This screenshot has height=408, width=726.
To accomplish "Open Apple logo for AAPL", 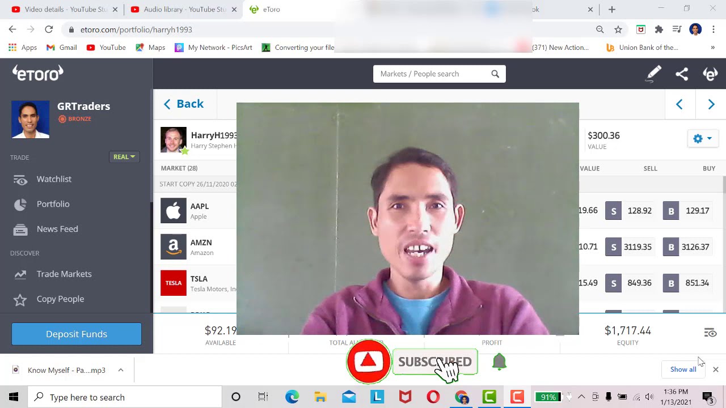I will click(174, 211).
